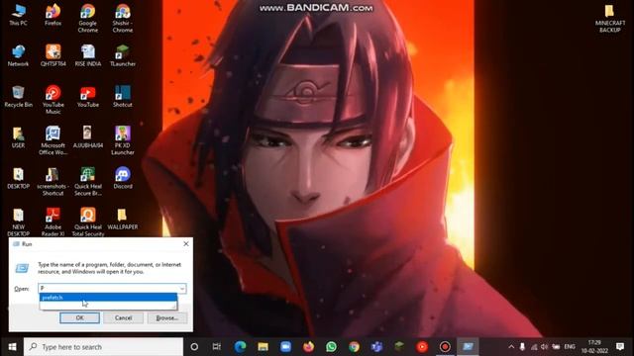Open the Bandicam recorder taskbar icon

[445, 347]
